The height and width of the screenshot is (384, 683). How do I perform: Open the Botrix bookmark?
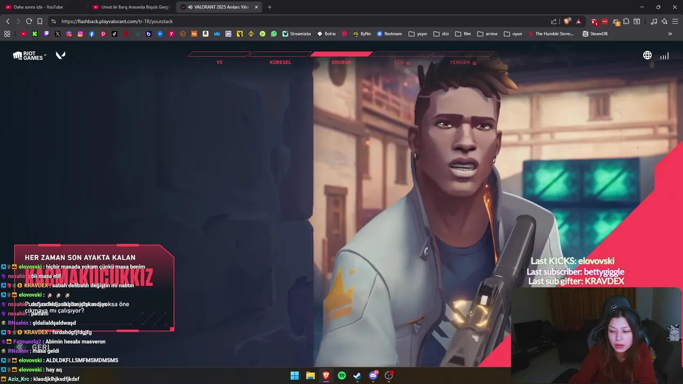[327, 34]
